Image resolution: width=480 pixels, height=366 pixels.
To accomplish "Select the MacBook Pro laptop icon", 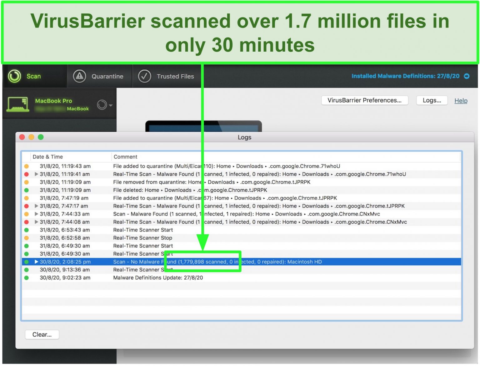I will click(18, 104).
